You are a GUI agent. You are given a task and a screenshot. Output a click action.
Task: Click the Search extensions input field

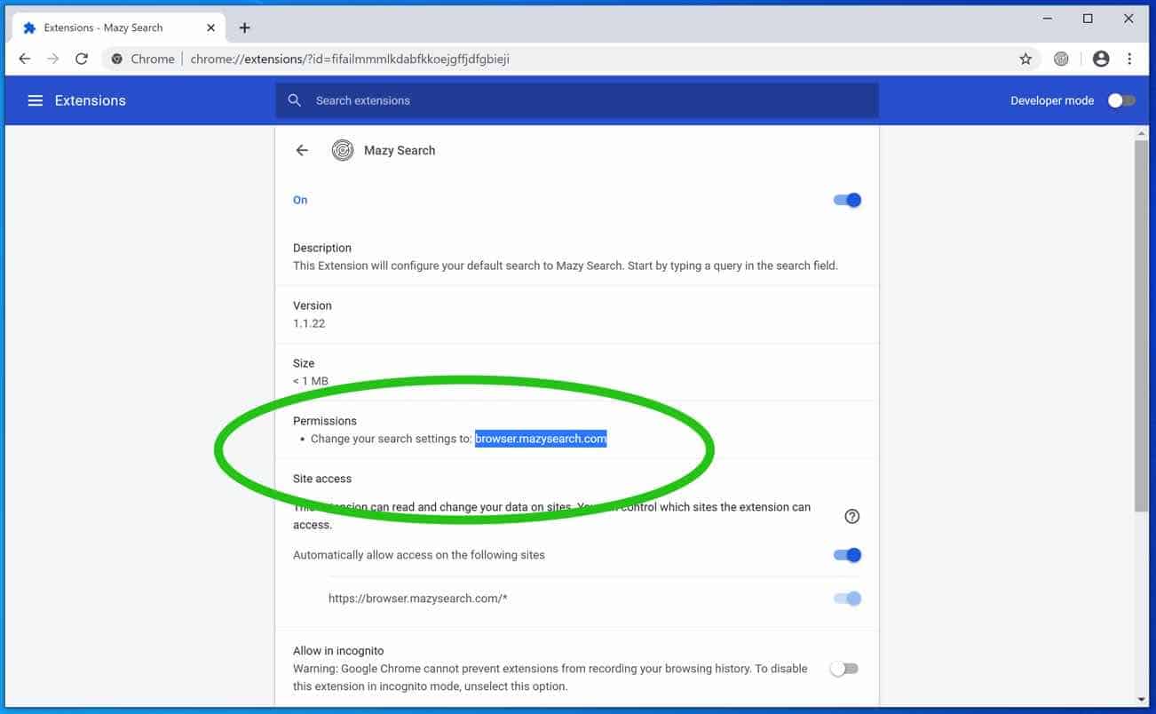click(577, 100)
